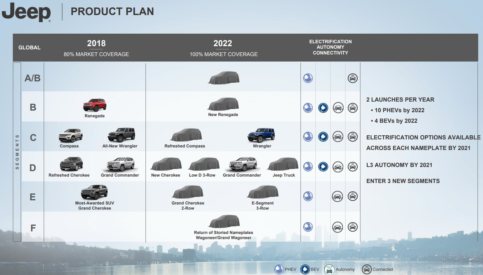Select the red Renegade car image

pyautogui.click(x=95, y=105)
